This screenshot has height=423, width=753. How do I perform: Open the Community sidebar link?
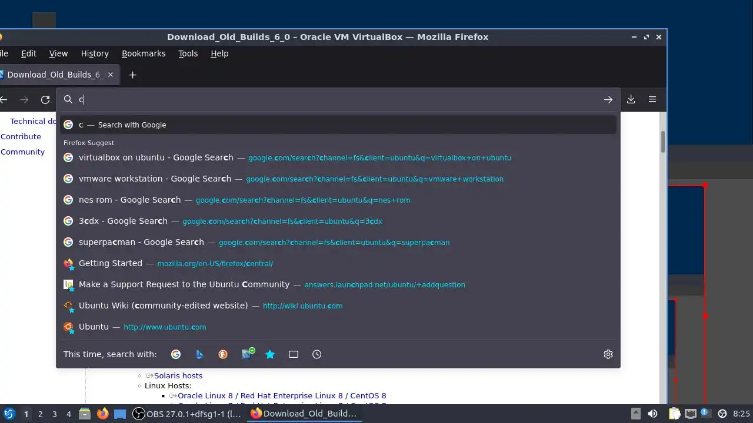(x=22, y=152)
